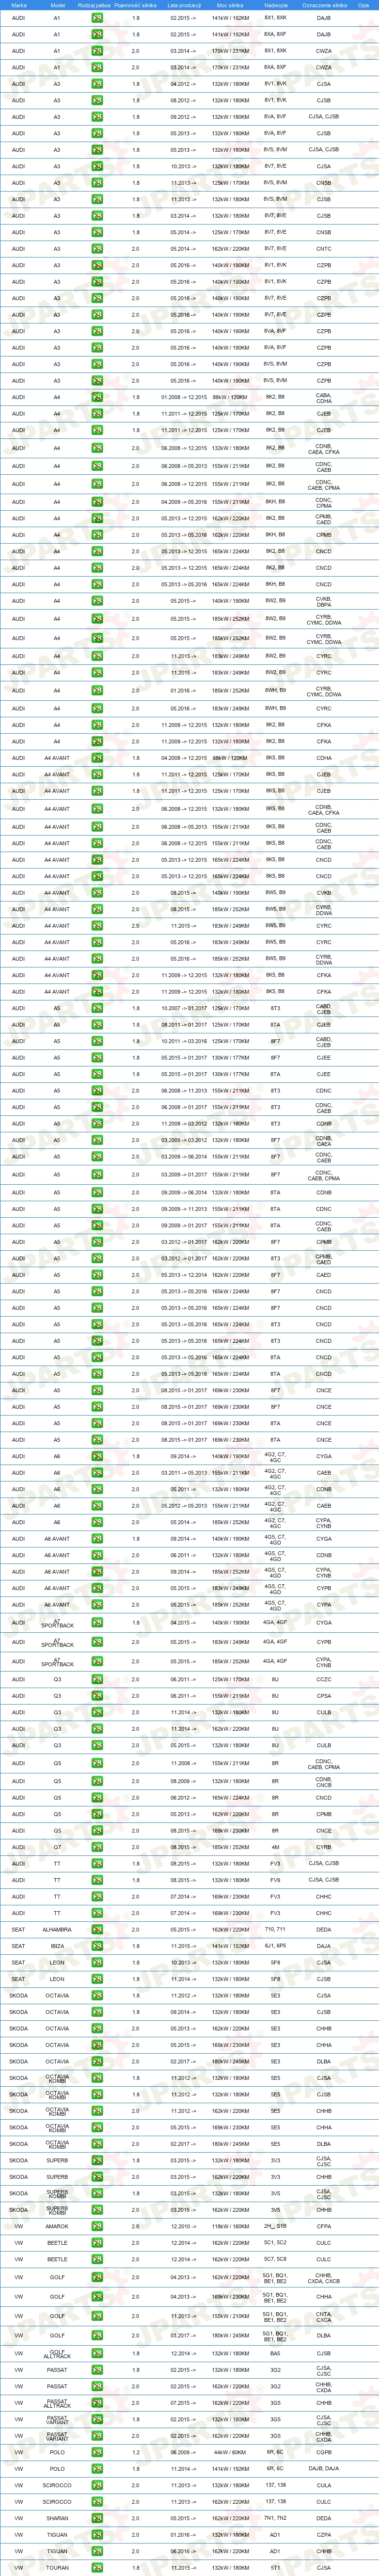Screen dimensions: 379x2576
Task: Click the Opis column header
Action: pos(363,5)
